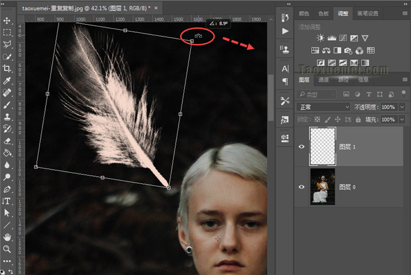Select the Eraser tool
The image size is (411, 275).
click(7, 141)
